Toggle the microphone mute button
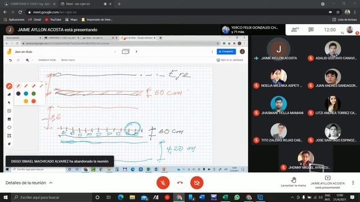Screen dimensions: 360x202 163,183
